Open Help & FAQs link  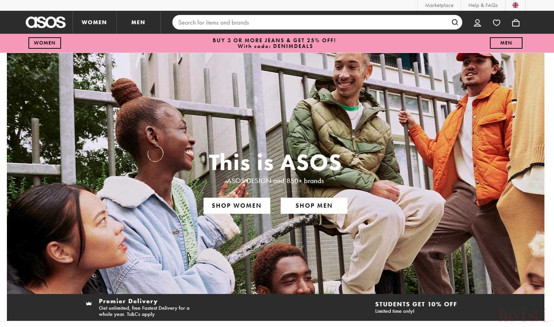(x=483, y=5)
